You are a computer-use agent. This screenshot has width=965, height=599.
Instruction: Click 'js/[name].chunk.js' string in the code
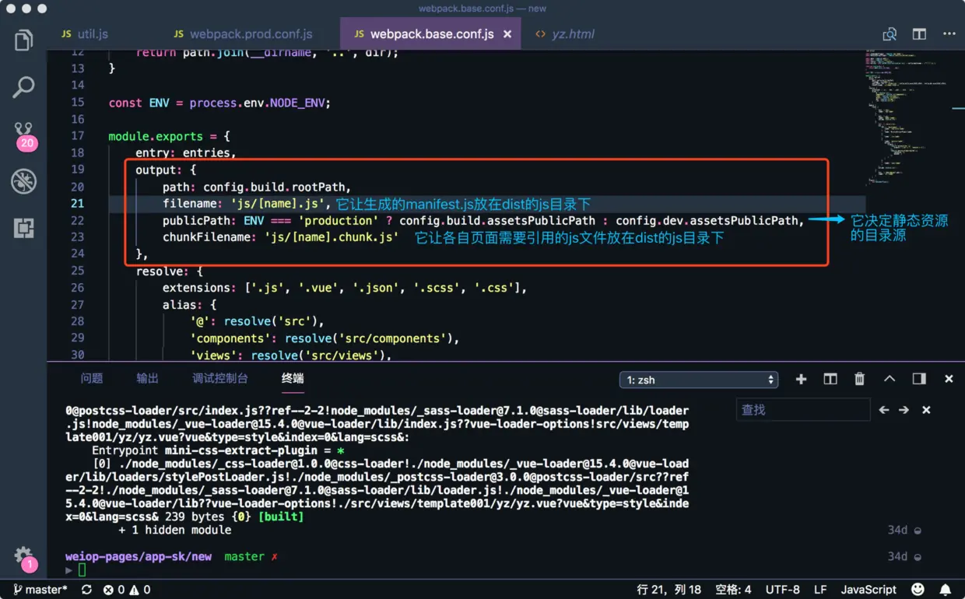(332, 237)
